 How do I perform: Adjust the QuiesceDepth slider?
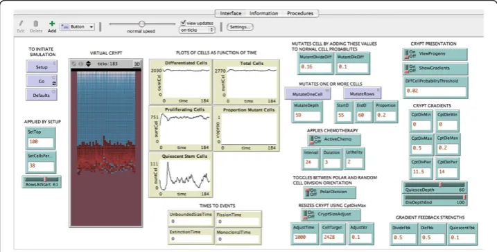point(435,187)
